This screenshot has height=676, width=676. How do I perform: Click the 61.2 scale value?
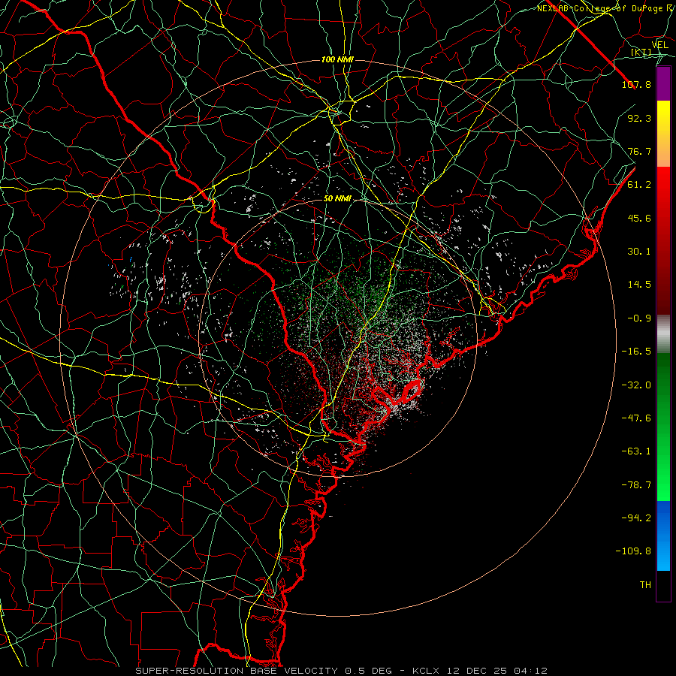tap(639, 185)
